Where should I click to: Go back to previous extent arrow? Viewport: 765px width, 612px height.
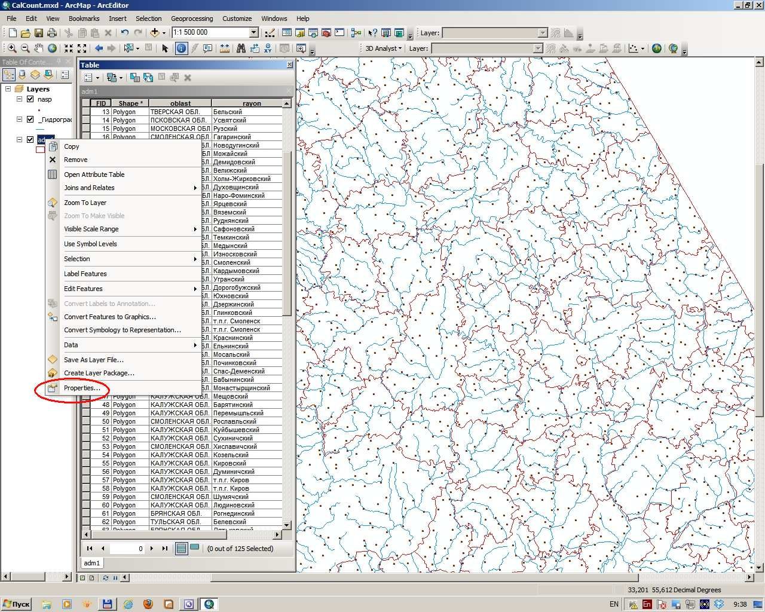click(99, 48)
